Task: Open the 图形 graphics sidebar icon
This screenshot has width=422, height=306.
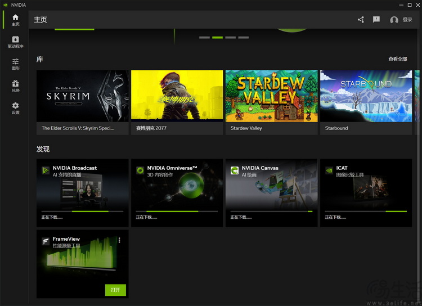Action: point(15,61)
